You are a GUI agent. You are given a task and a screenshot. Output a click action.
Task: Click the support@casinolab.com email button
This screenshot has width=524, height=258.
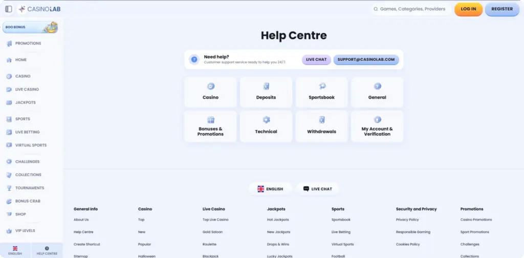click(366, 59)
